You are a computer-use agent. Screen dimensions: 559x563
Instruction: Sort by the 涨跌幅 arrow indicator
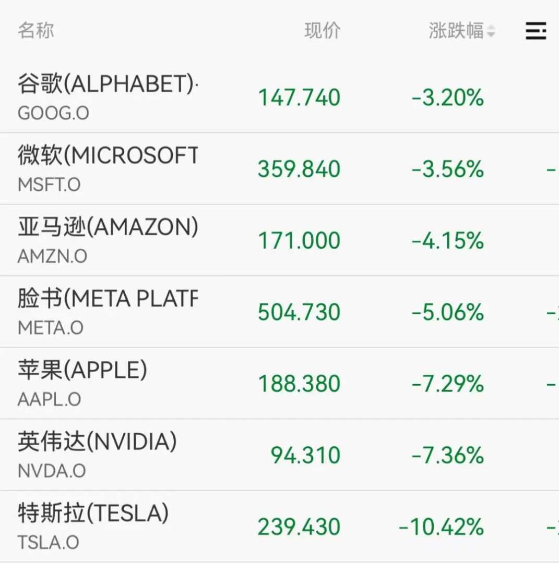coord(491,32)
